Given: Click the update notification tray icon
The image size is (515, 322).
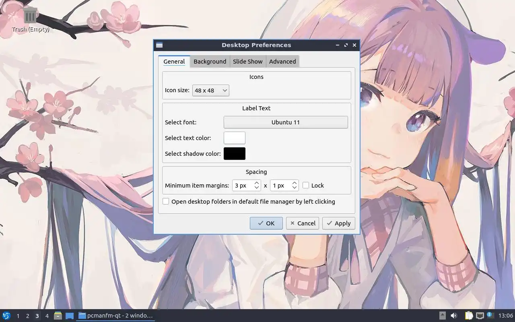Looking at the screenshot, I should click(490, 315).
